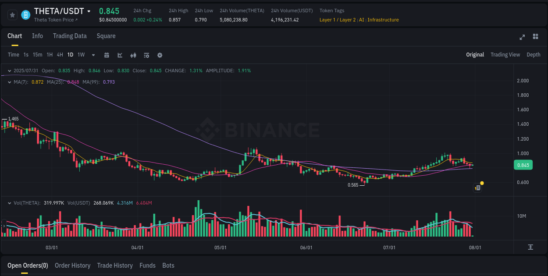Viewport: 548px width, 276px height.
Task: Open the date range calendar icon
Action: click(107, 55)
